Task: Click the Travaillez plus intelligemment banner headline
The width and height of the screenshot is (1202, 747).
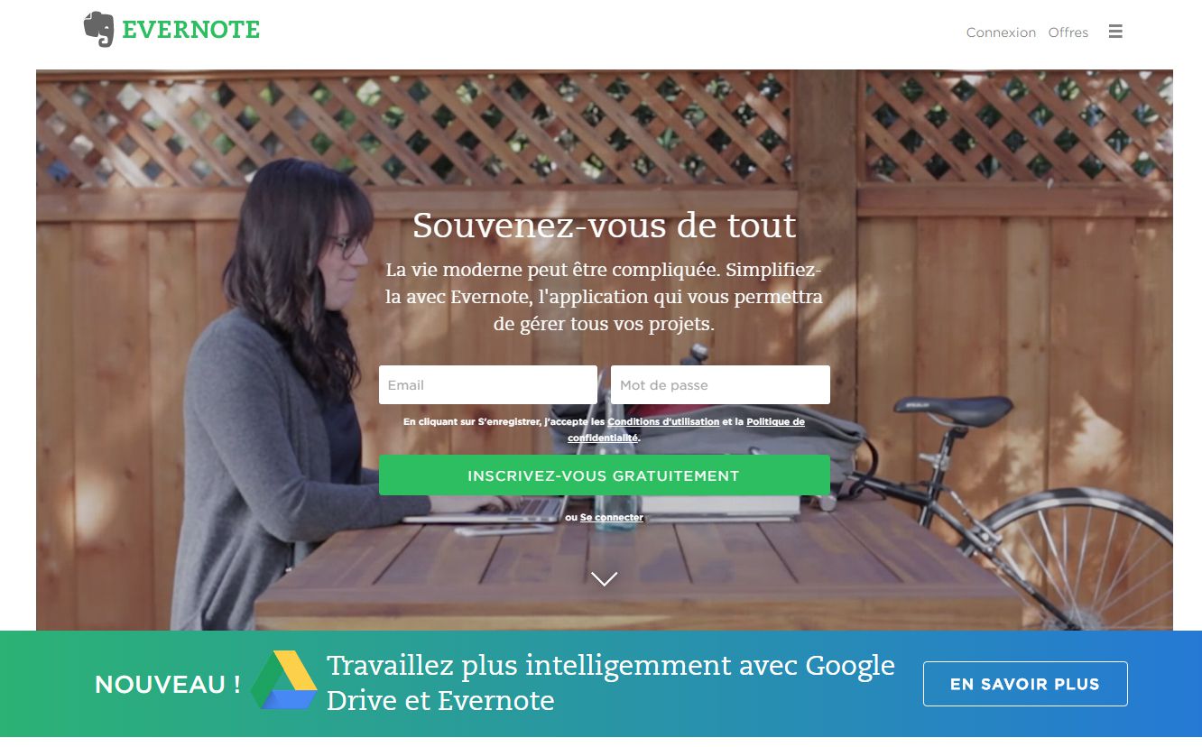Action: point(611,683)
